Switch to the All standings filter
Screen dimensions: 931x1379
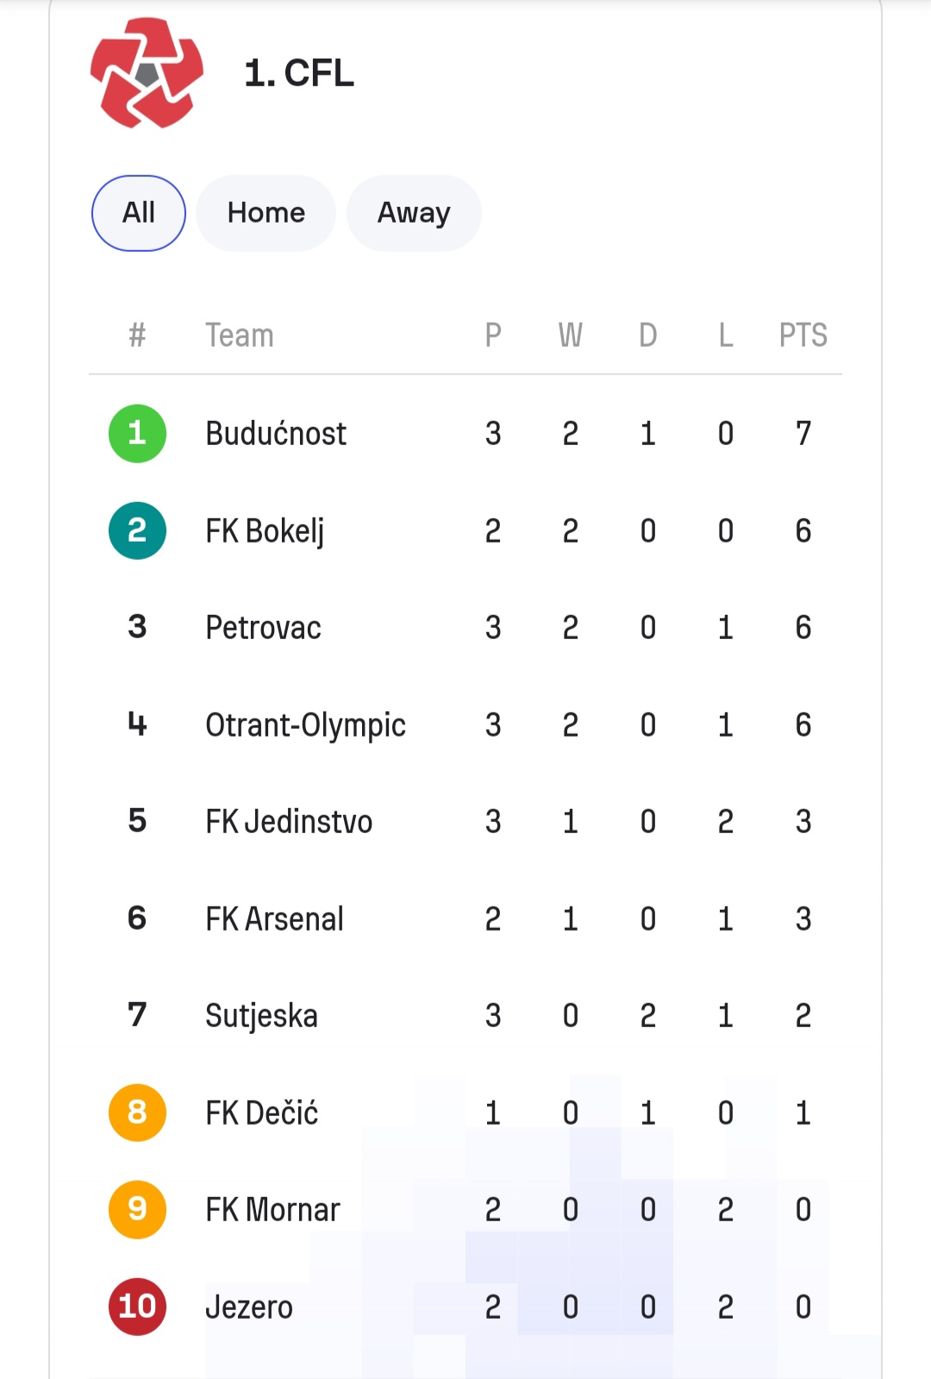click(x=139, y=213)
